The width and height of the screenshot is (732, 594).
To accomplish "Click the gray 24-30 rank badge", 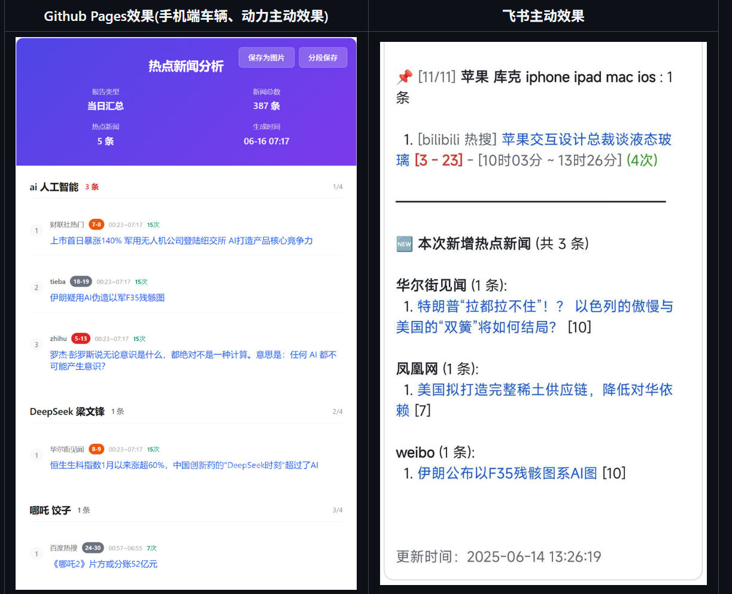I will [x=93, y=548].
